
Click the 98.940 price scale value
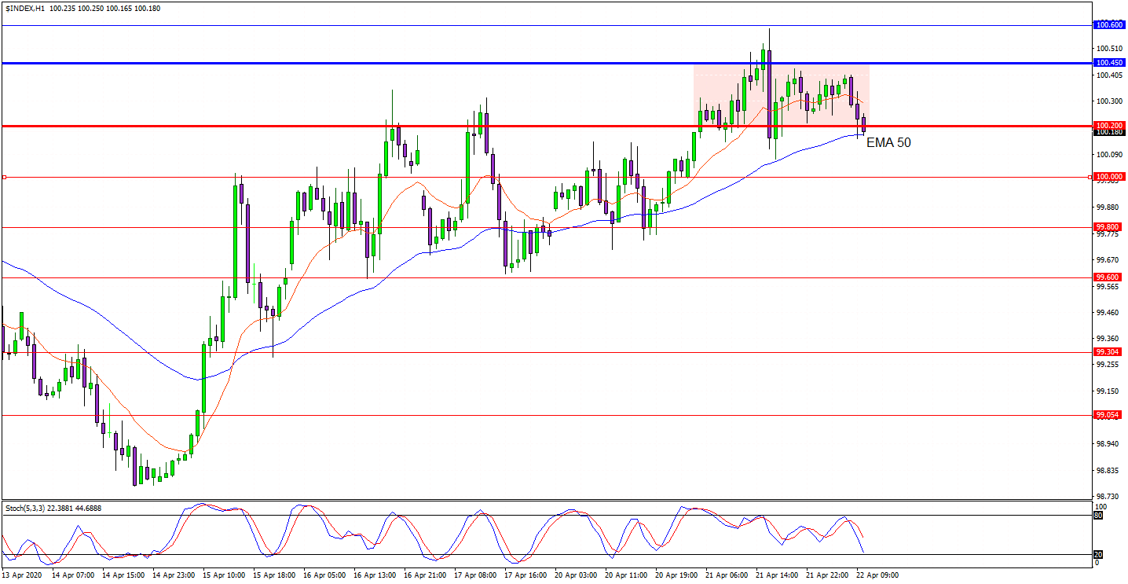(1108, 443)
